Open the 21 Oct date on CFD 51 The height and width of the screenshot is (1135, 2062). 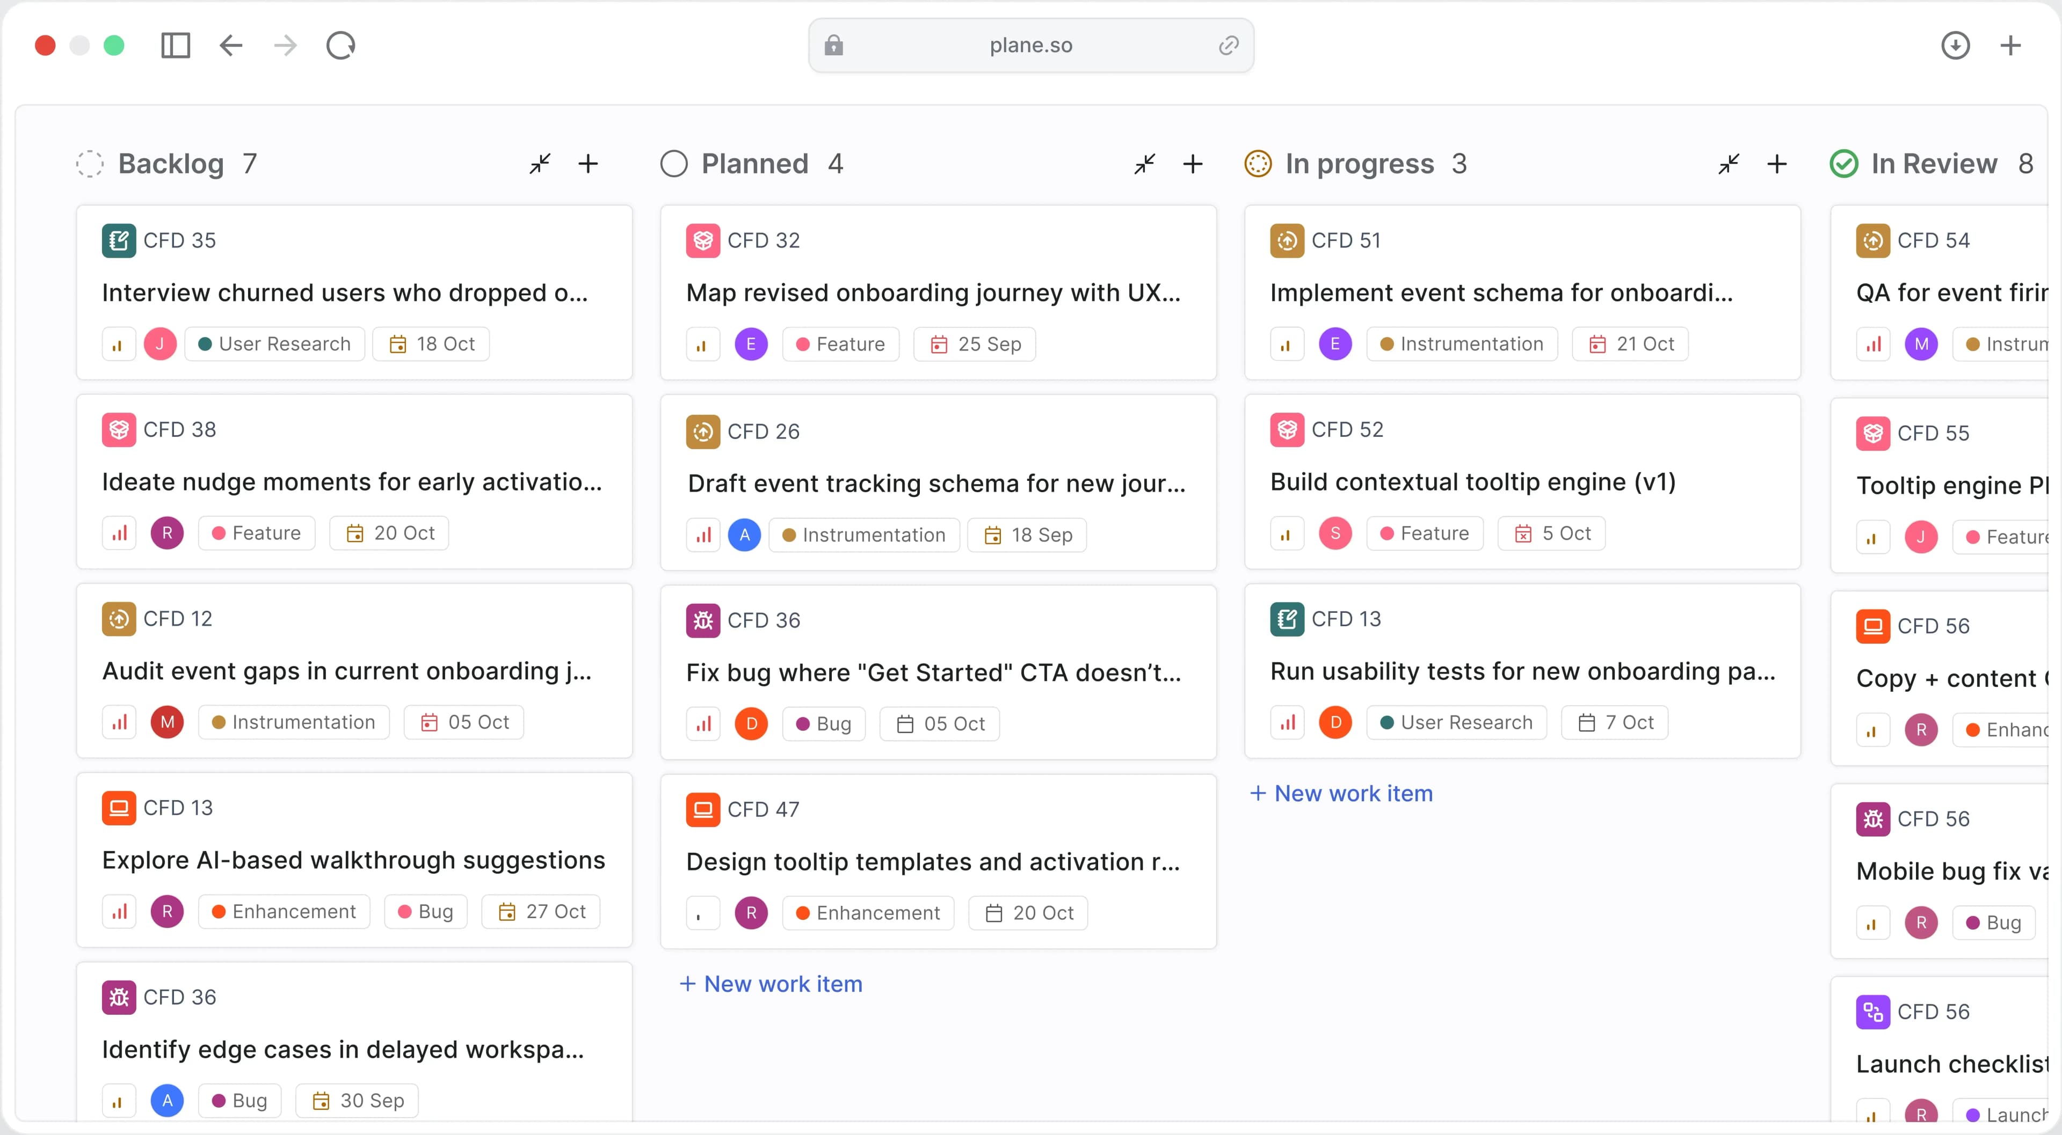[1631, 345]
